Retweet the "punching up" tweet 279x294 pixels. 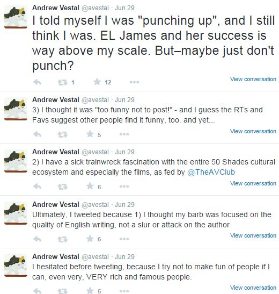(62, 82)
